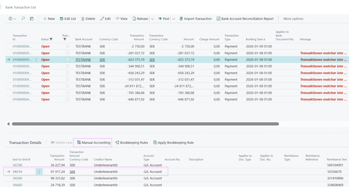The height and width of the screenshot is (187, 349).
Task: Select amount 36 227,94 cell
Action: pyautogui.click(x=58, y=165)
